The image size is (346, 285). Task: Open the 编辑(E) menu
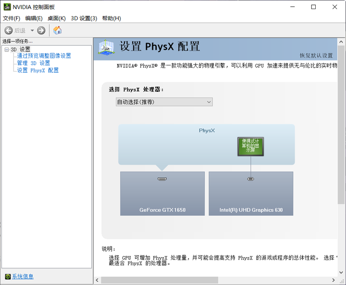34,18
